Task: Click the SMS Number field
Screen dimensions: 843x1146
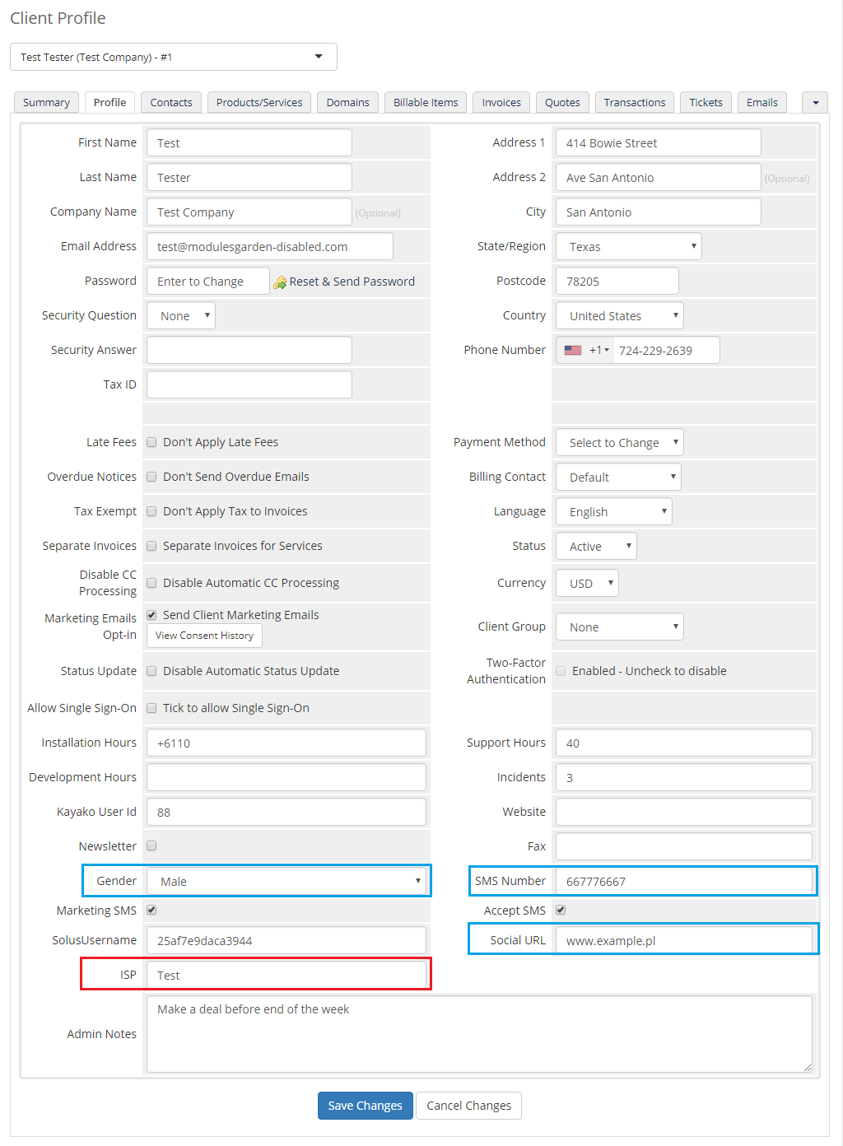Action: point(684,881)
